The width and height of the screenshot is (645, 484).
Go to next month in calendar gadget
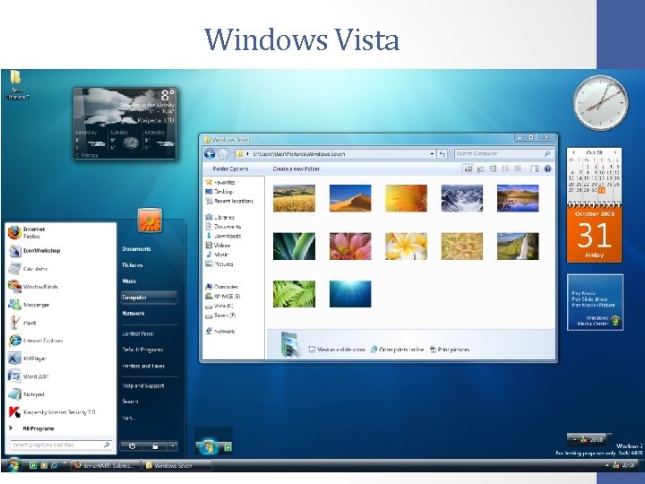coord(615,152)
